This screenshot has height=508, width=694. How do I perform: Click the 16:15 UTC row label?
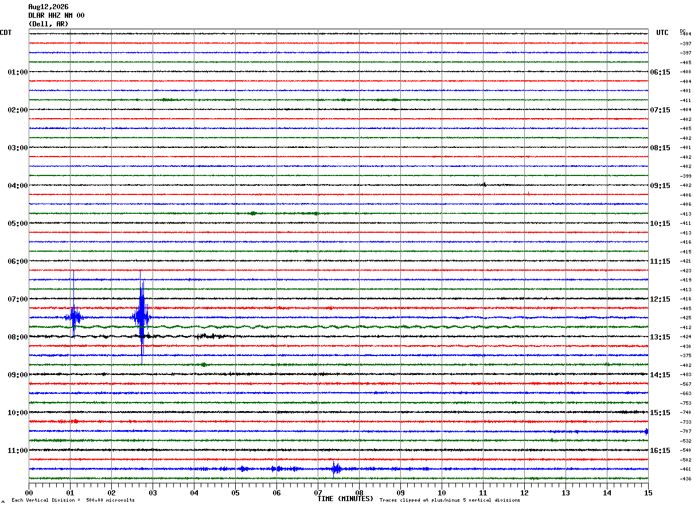click(x=660, y=451)
